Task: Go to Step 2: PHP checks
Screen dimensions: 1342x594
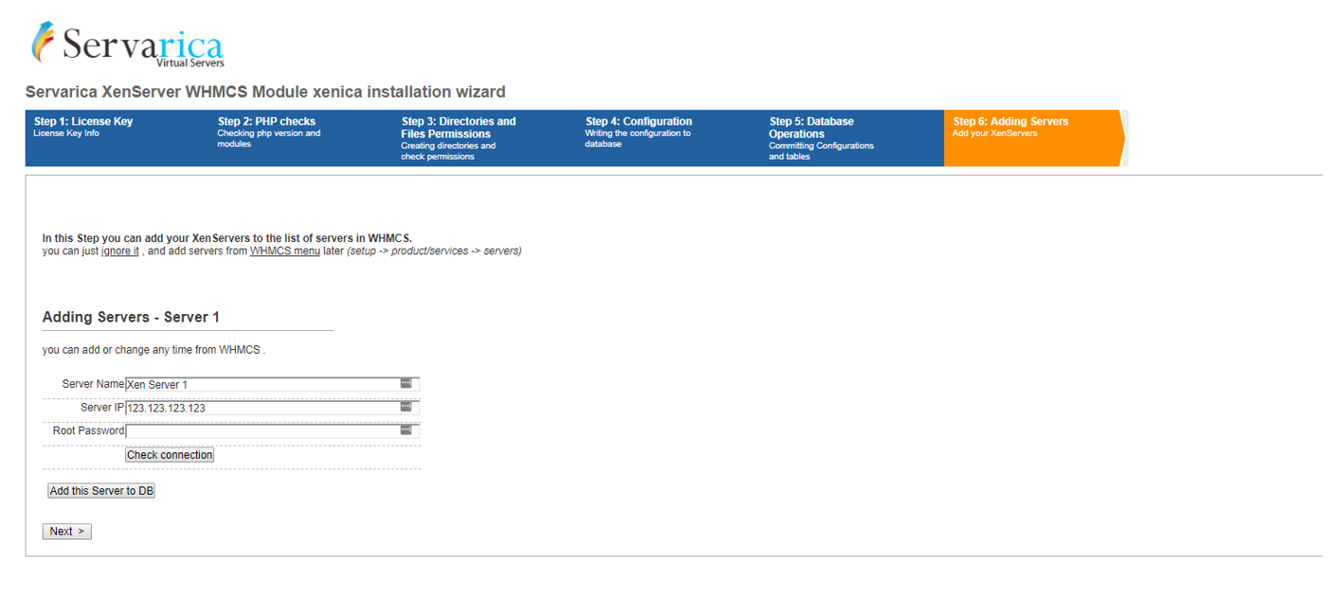Action: [x=301, y=138]
